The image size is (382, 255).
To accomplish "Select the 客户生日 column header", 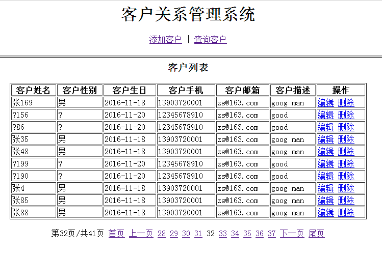I will click(x=130, y=90).
